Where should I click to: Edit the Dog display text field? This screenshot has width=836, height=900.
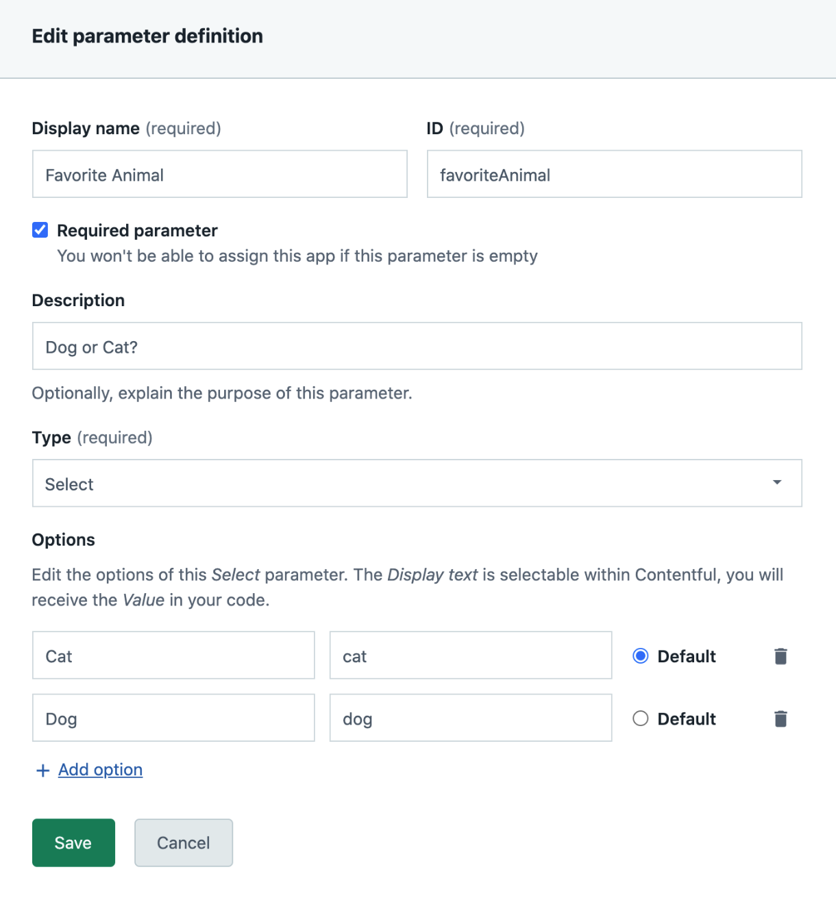tap(173, 718)
